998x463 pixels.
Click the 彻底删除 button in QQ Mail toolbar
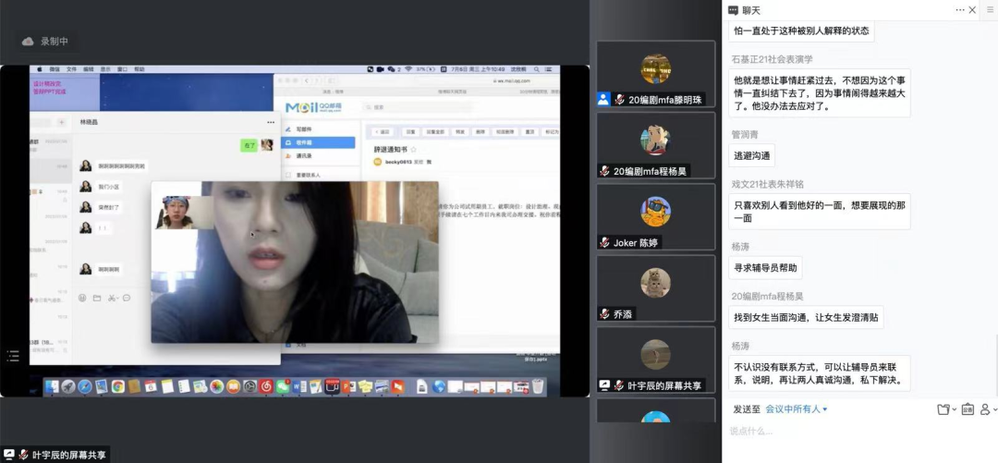(x=505, y=132)
